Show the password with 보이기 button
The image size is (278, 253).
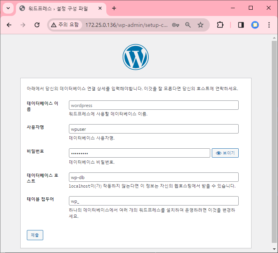click(225, 153)
